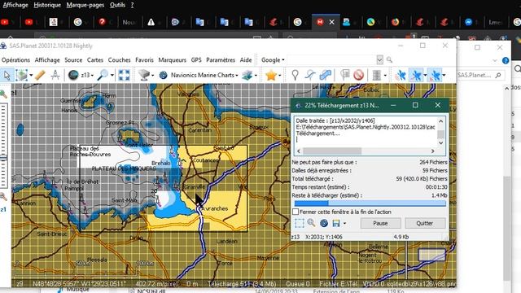Select the arrow cursor tool in SAS.Planet toolbar
The height and width of the screenshot is (293, 521).
tap(7, 75)
